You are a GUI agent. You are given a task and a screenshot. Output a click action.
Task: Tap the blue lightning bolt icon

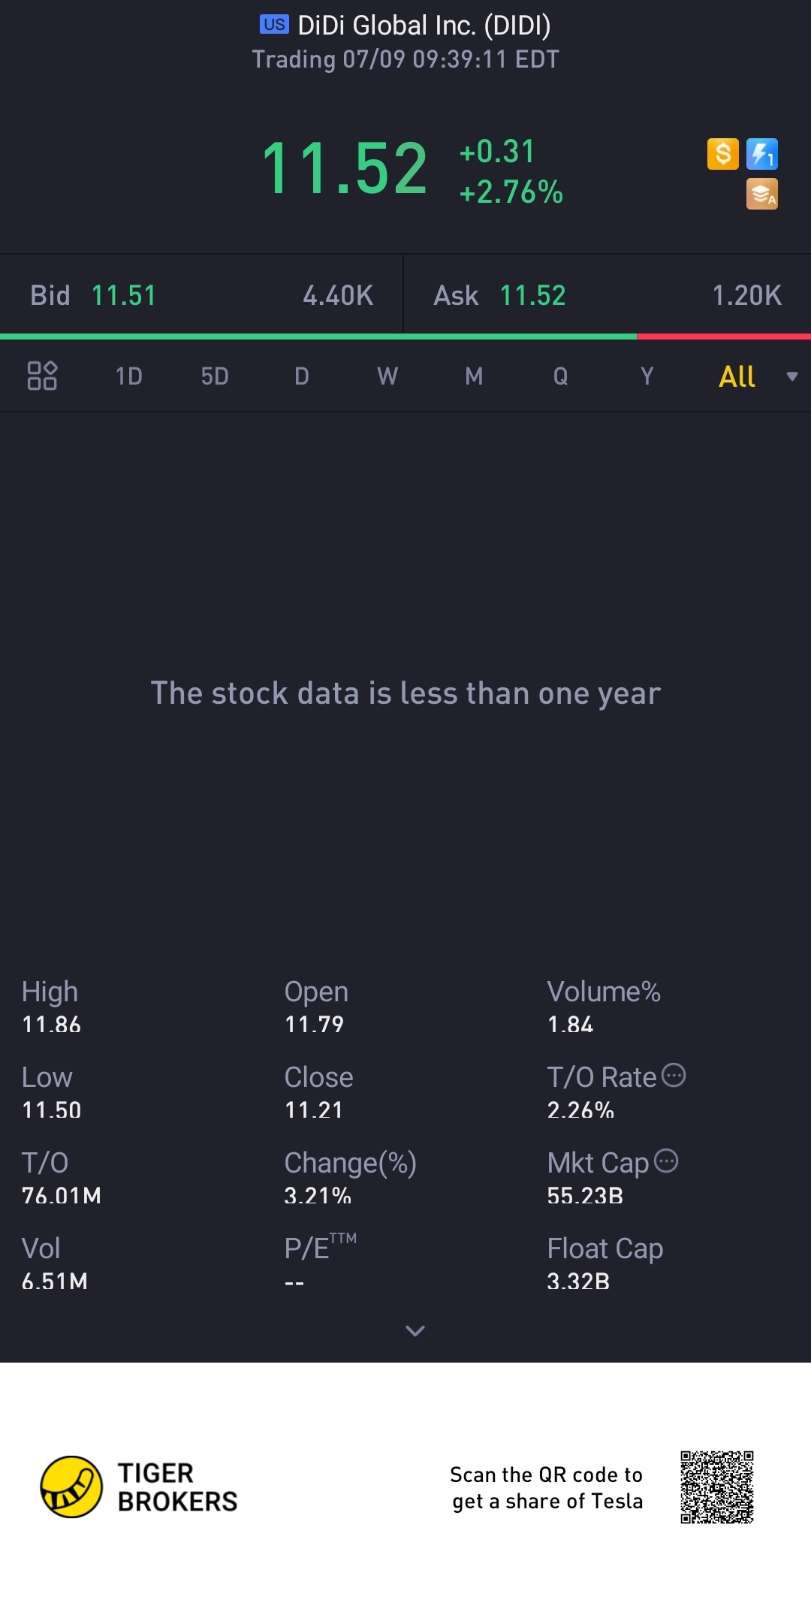[761, 154]
